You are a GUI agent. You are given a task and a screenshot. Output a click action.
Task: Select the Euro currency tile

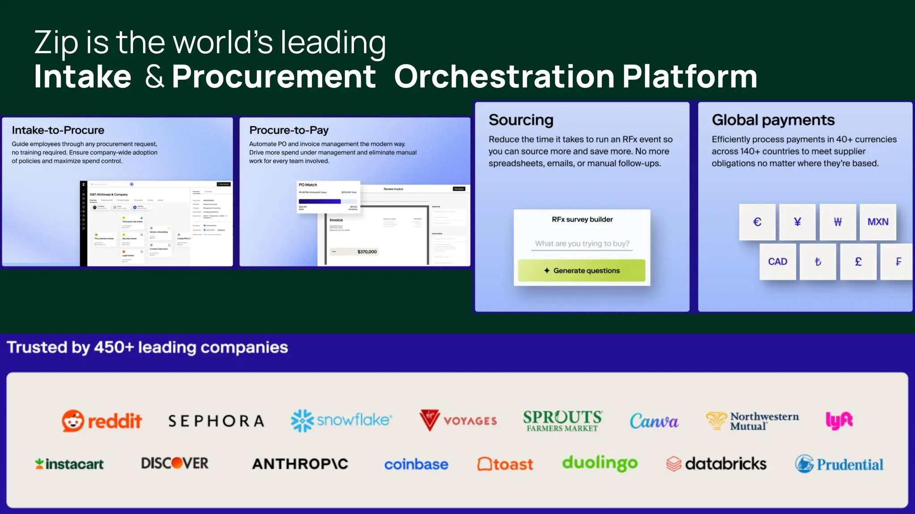point(757,222)
